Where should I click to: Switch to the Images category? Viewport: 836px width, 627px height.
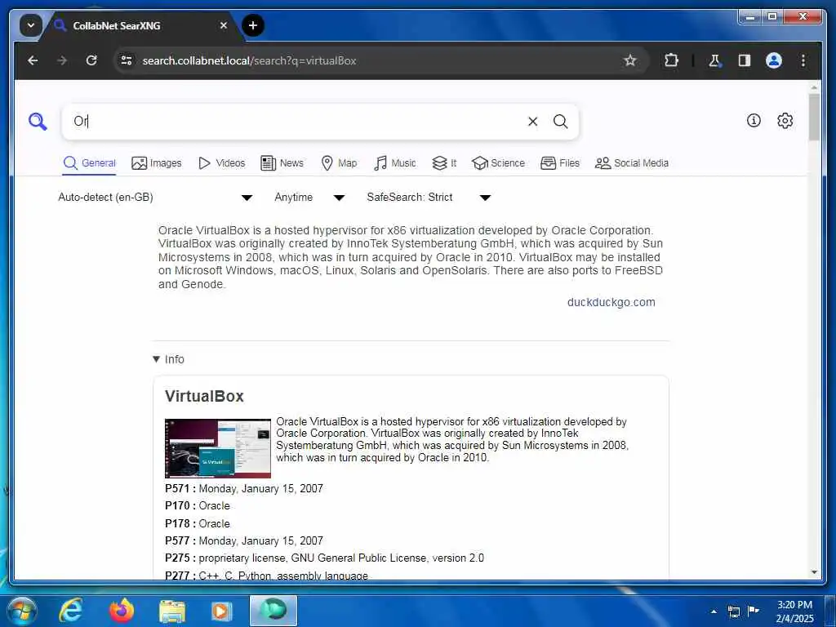click(x=156, y=163)
